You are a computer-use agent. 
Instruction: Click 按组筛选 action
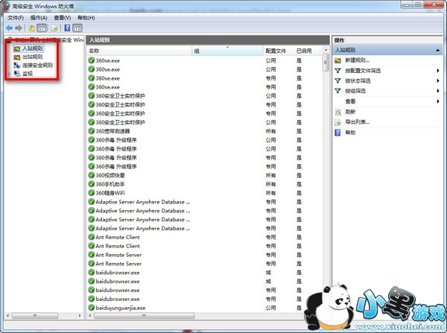355,91
